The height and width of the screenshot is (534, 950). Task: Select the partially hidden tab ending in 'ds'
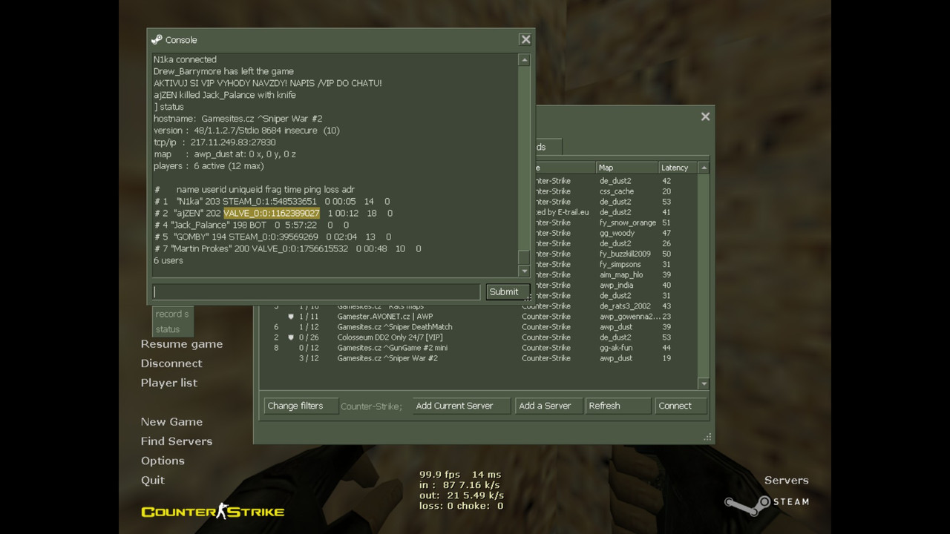[548, 147]
